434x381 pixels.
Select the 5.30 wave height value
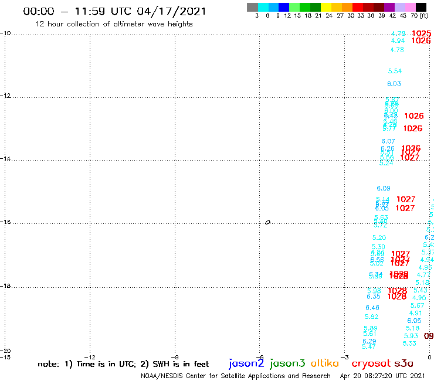[378, 247]
